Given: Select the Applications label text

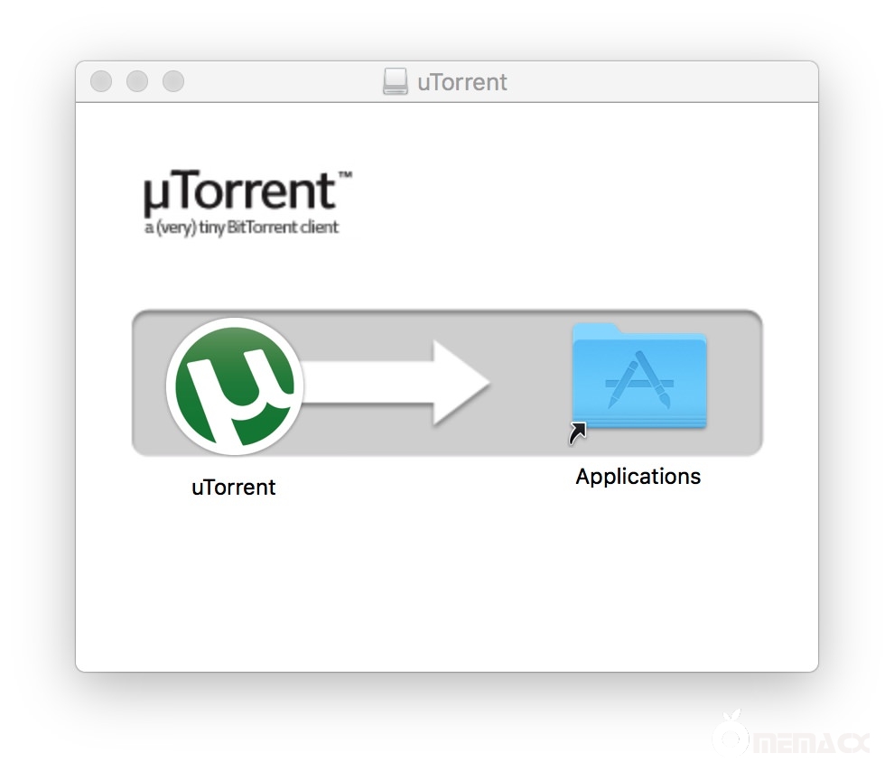Looking at the screenshot, I should click(638, 476).
